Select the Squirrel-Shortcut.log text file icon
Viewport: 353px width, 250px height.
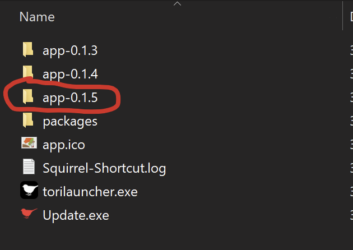point(29,166)
